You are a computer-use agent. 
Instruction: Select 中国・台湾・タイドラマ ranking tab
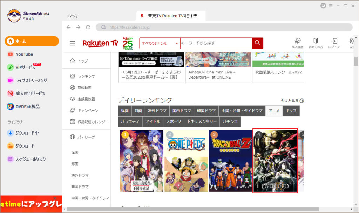pos(242,111)
